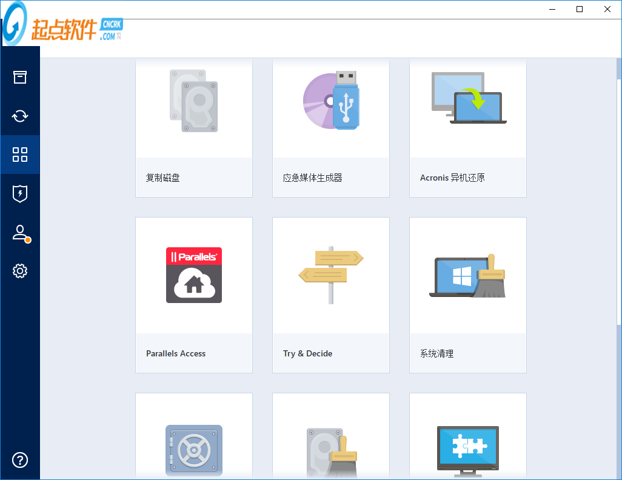
Task: Open the 应急媒体生成器 tool label
Action: pyautogui.click(x=313, y=178)
